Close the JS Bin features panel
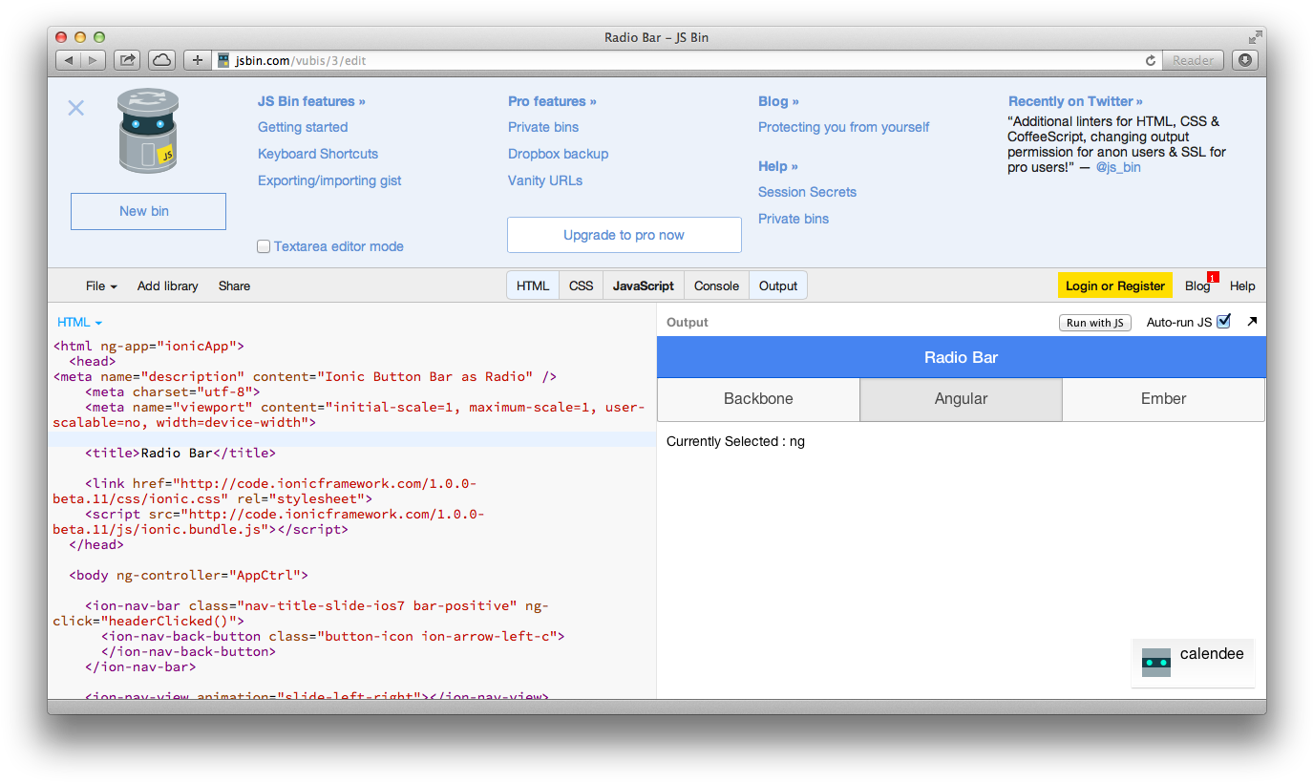 pyautogui.click(x=76, y=108)
